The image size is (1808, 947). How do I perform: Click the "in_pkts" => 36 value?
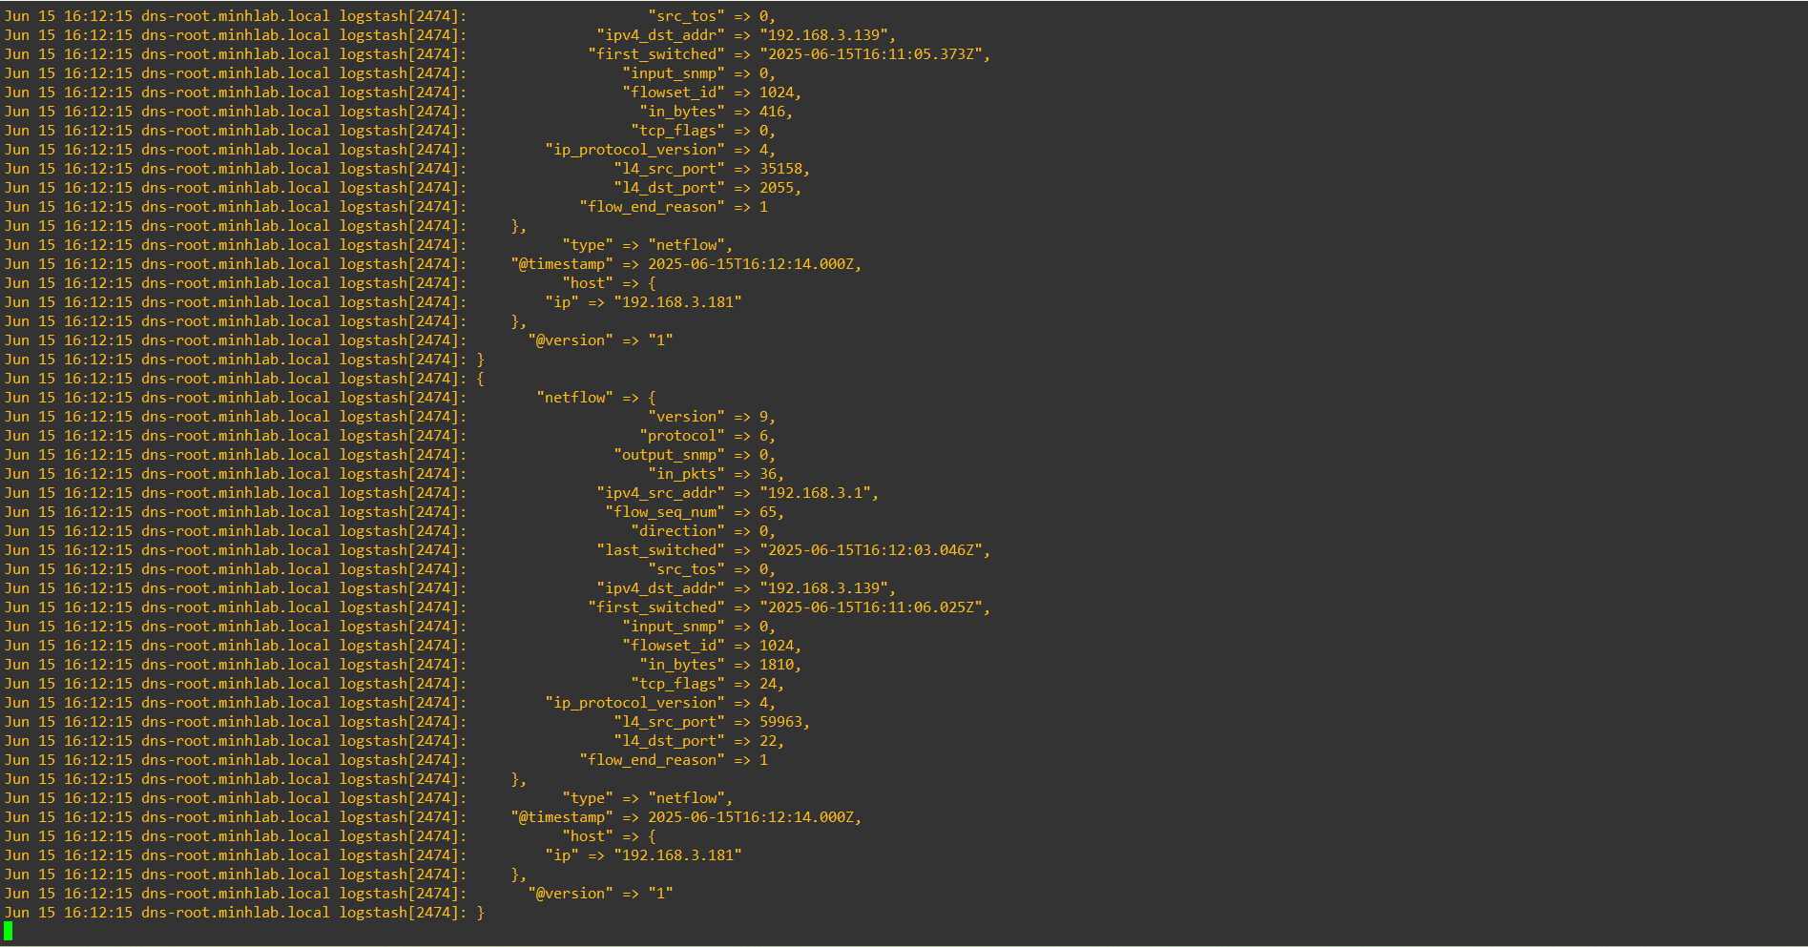(768, 474)
